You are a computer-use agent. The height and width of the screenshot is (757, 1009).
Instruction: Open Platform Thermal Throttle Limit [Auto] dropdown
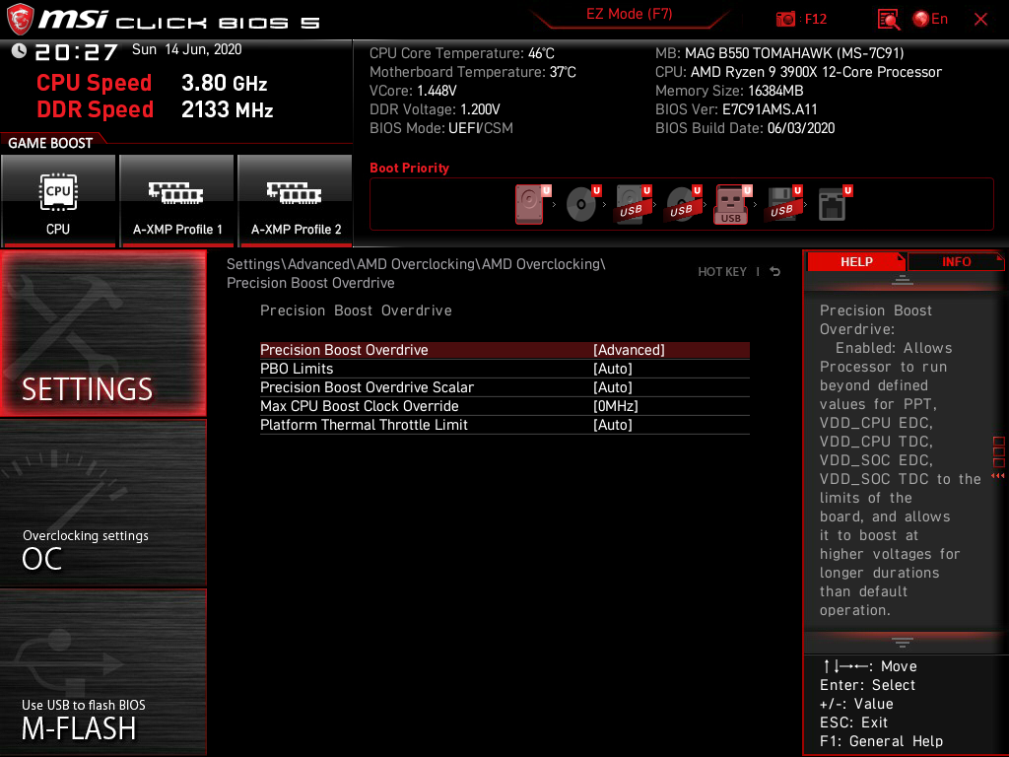(x=504, y=425)
